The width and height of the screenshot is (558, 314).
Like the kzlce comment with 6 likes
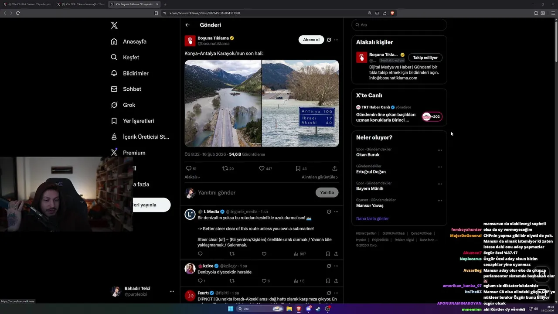(x=265, y=281)
